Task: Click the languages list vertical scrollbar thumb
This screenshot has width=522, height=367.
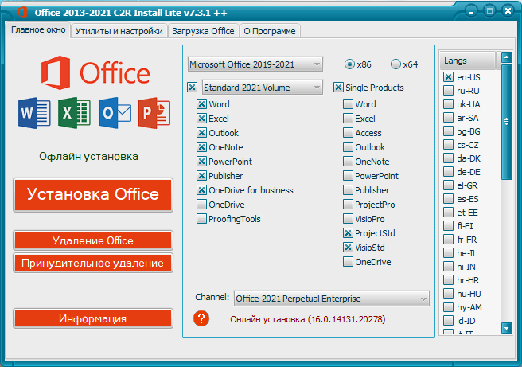Action: 505,121
